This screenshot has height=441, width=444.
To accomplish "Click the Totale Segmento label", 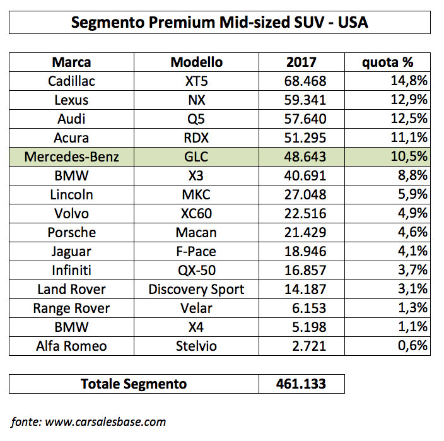I will pos(134,384).
